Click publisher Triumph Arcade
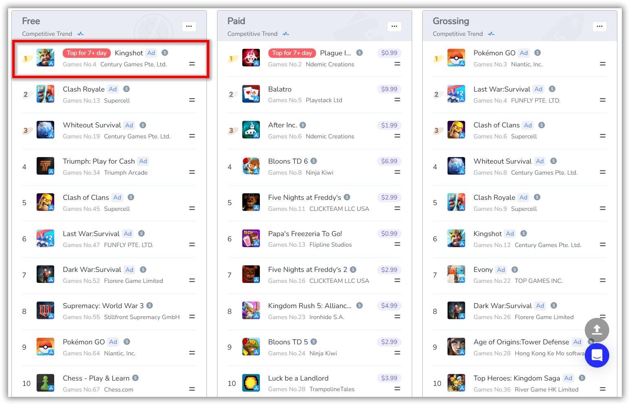Viewport: 630px width, 405px height. pyautogui.click(x=126, y=173)
